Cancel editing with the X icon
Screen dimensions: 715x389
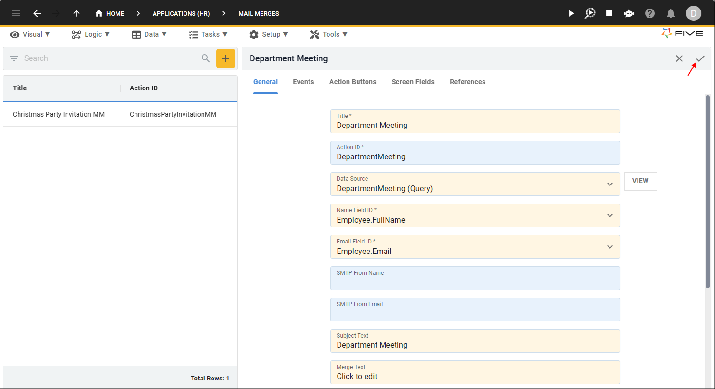point(679,58)
